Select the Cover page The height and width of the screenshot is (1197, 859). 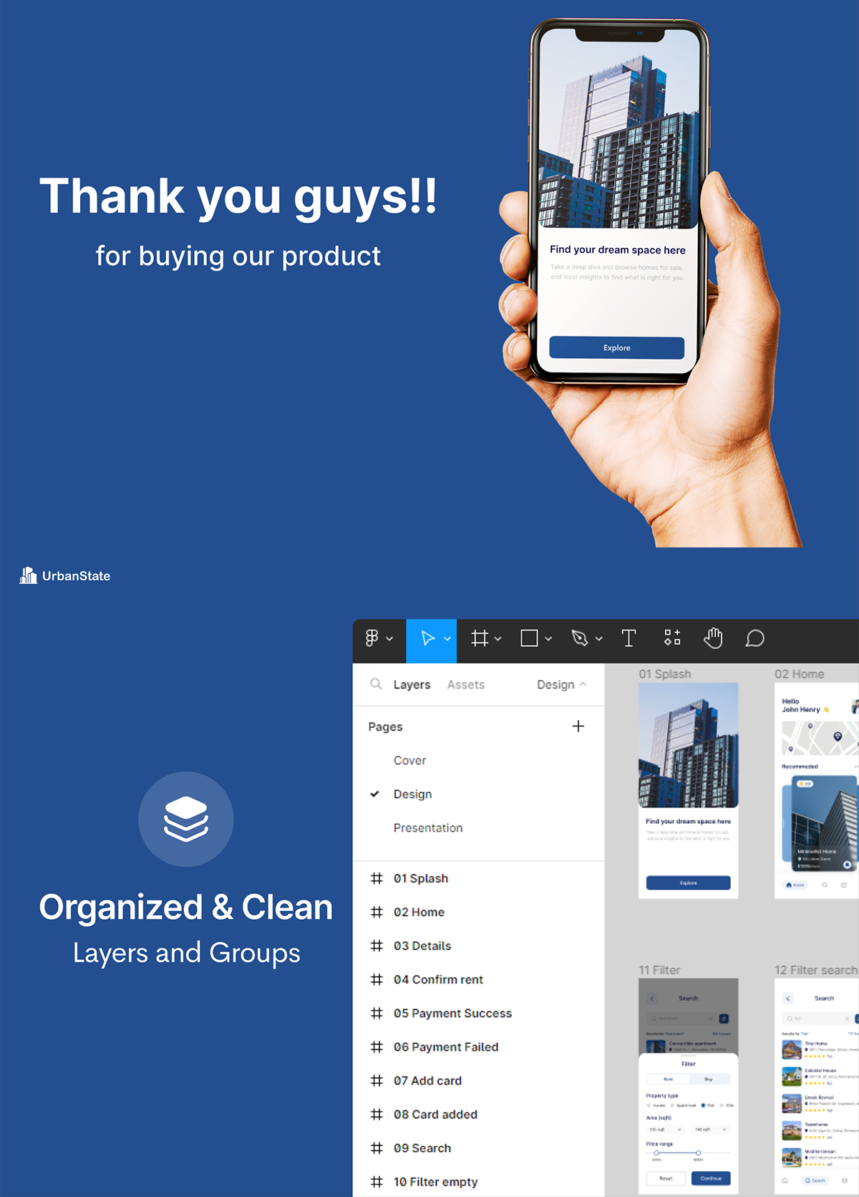(409, 761)
